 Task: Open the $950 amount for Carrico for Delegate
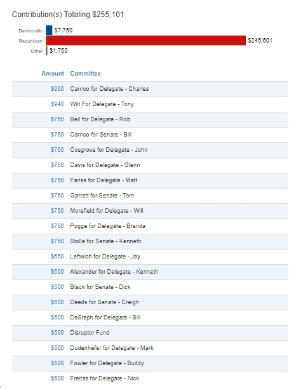pyautogui.click(x=57, y=89)
